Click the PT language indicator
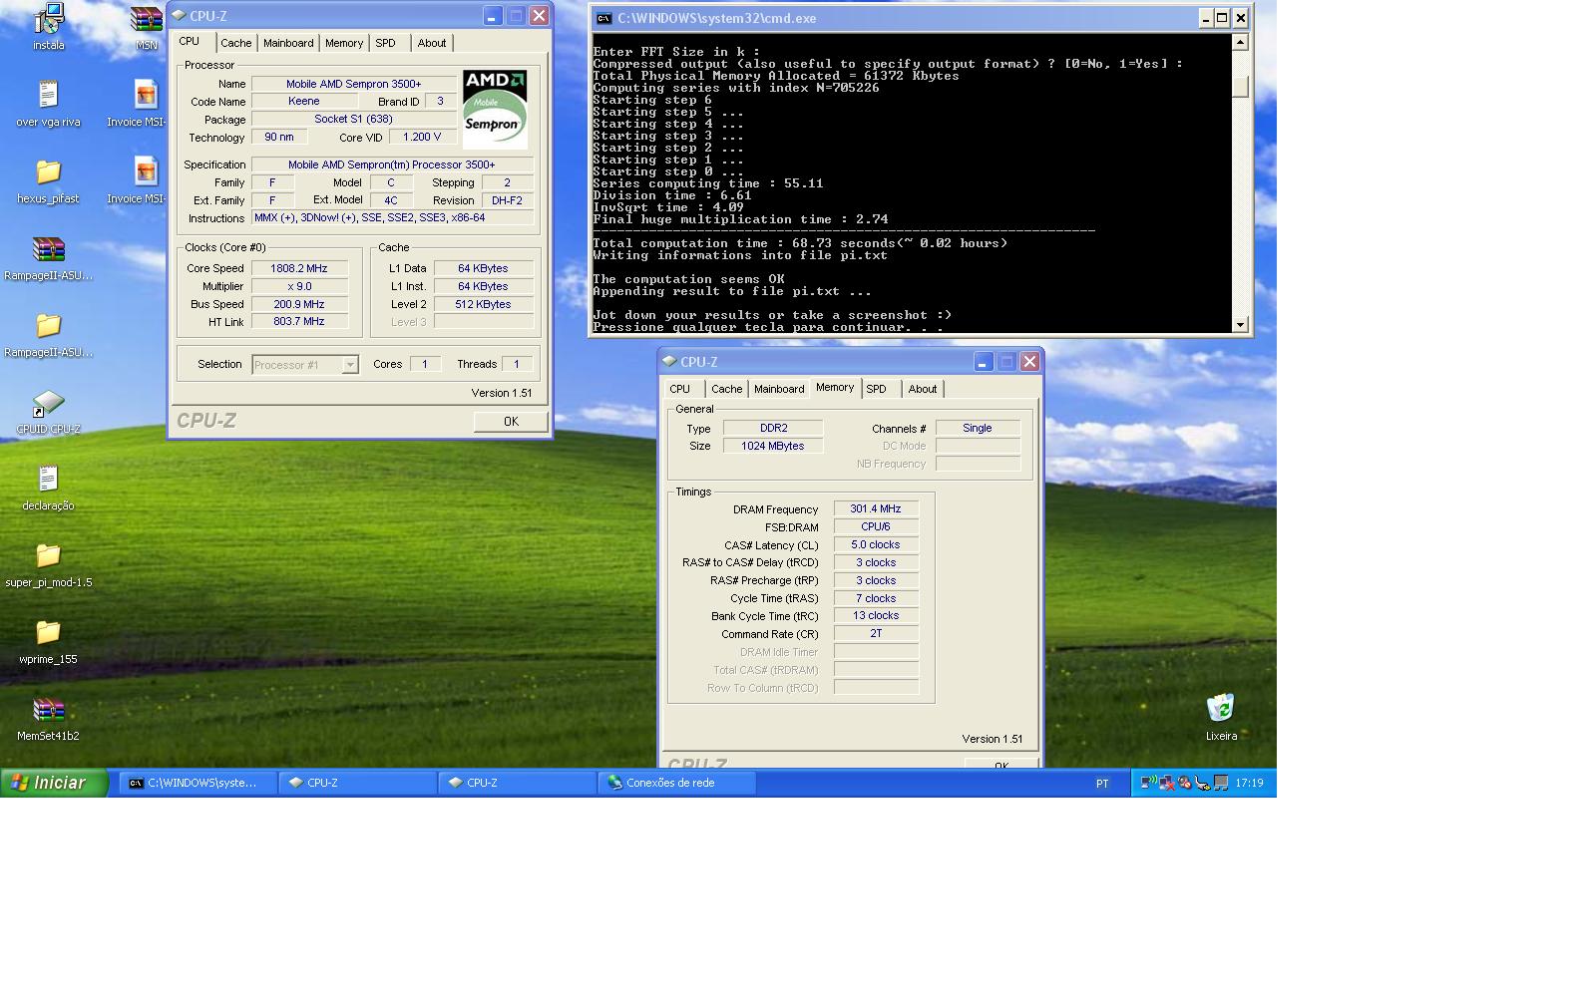The image size is (1592, 995). tap(1102, 784)
